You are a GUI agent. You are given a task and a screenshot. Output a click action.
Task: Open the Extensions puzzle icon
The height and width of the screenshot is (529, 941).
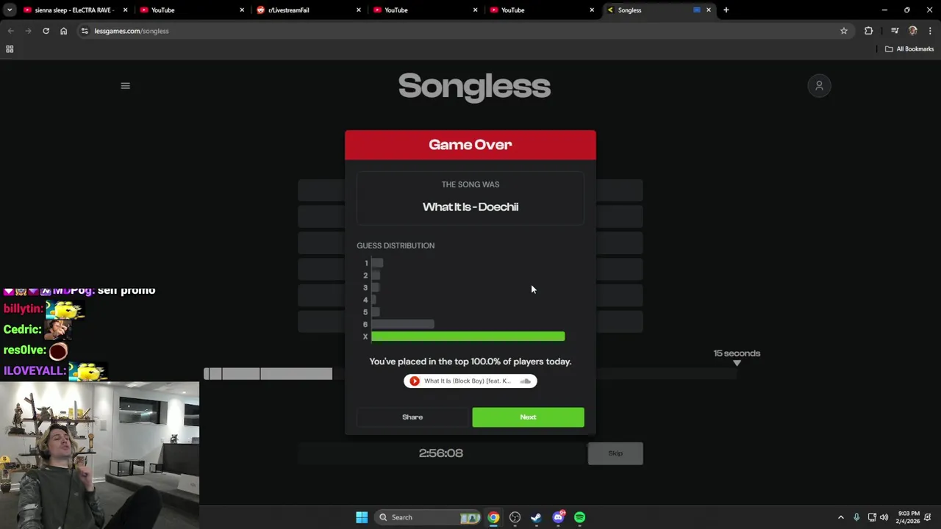tap(869, 31)
